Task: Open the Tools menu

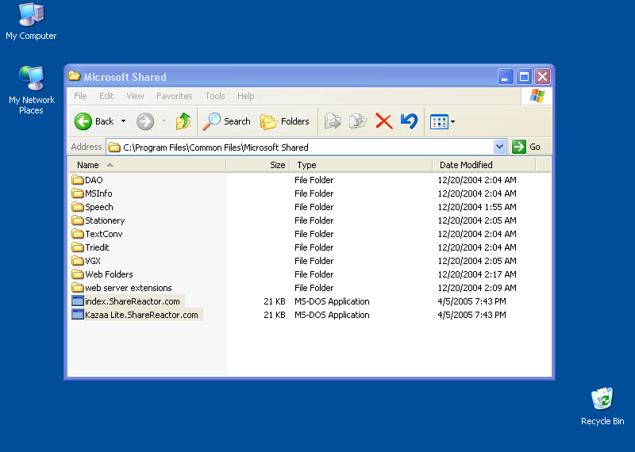Action: pyautogui.click(x=214, y=96)
